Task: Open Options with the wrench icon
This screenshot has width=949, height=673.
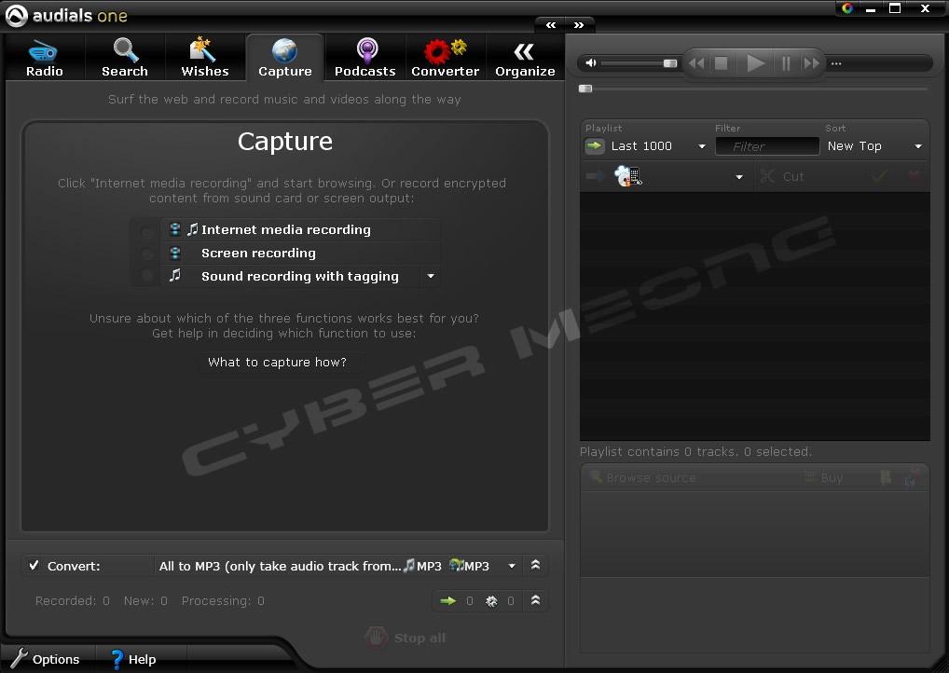Action: pyautogui.click(x=45, y=658)
